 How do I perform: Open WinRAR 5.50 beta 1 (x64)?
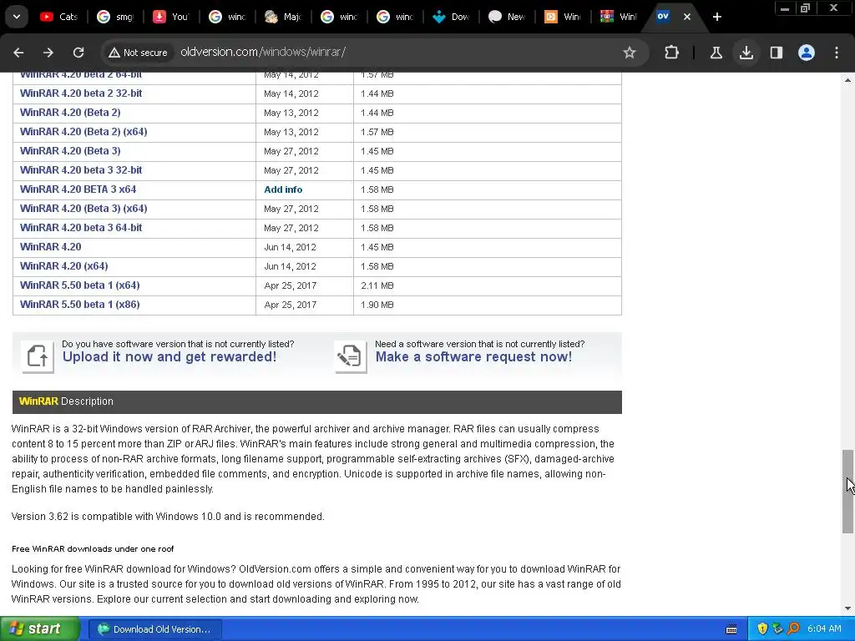[79, 285]
